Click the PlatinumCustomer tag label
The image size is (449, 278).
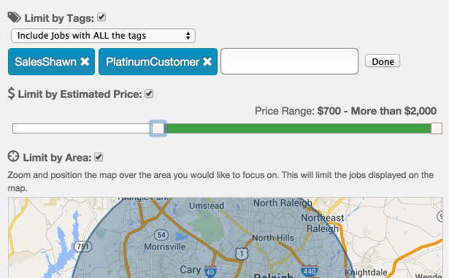pyautogui.click(x=153, y=62)
